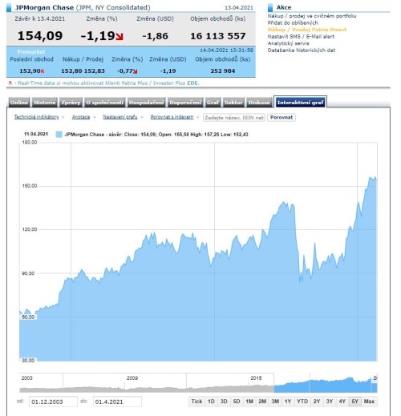The width and height of the screenshot is (401, 416).
Task: Switch to the Doporučení tab
Action: (185, 103)
